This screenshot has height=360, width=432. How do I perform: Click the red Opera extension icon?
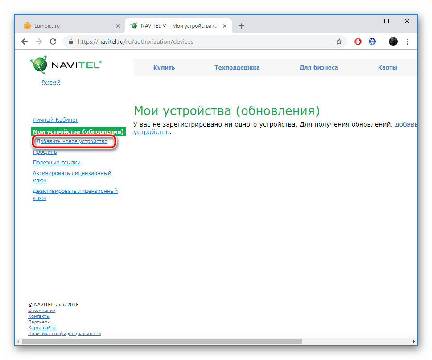click(358, 41)
